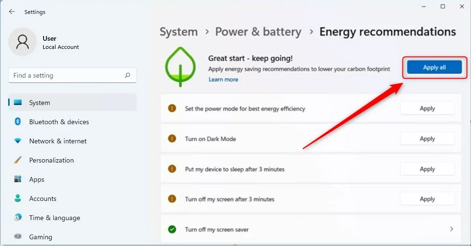Image resolution: width=471 pixels, height=246 pixels.
Task: Navigate to Power & battery breadcrumb
Action: point(258,32)
